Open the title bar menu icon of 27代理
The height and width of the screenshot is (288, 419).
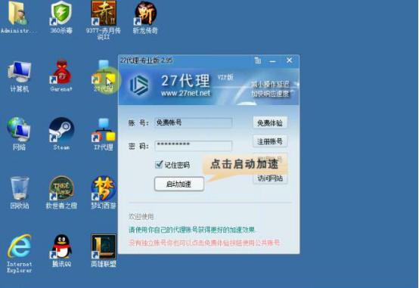point(258,60)
